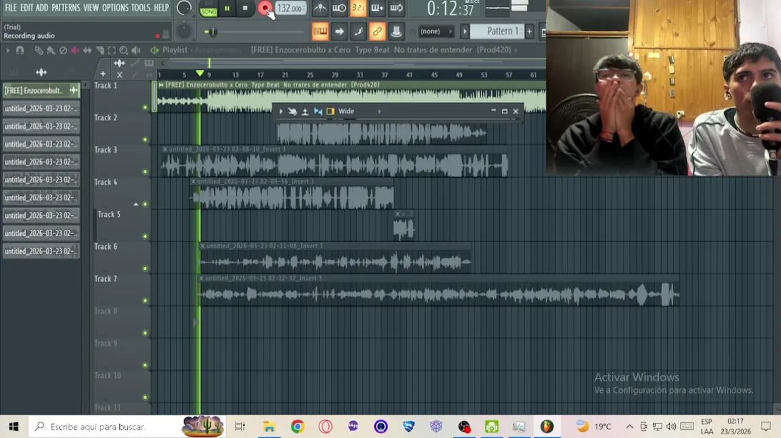
Task: Toggle the playlist magnet snap icon
Action: coord(20,50)
